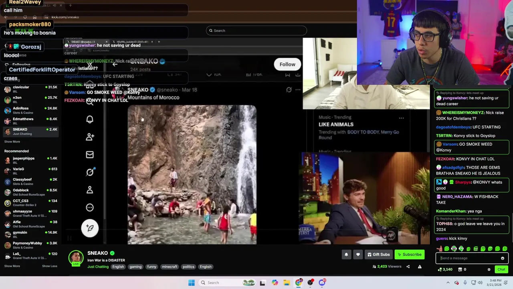Open the emoji picker in message box
513x289 pixels.
coord(503,258)
